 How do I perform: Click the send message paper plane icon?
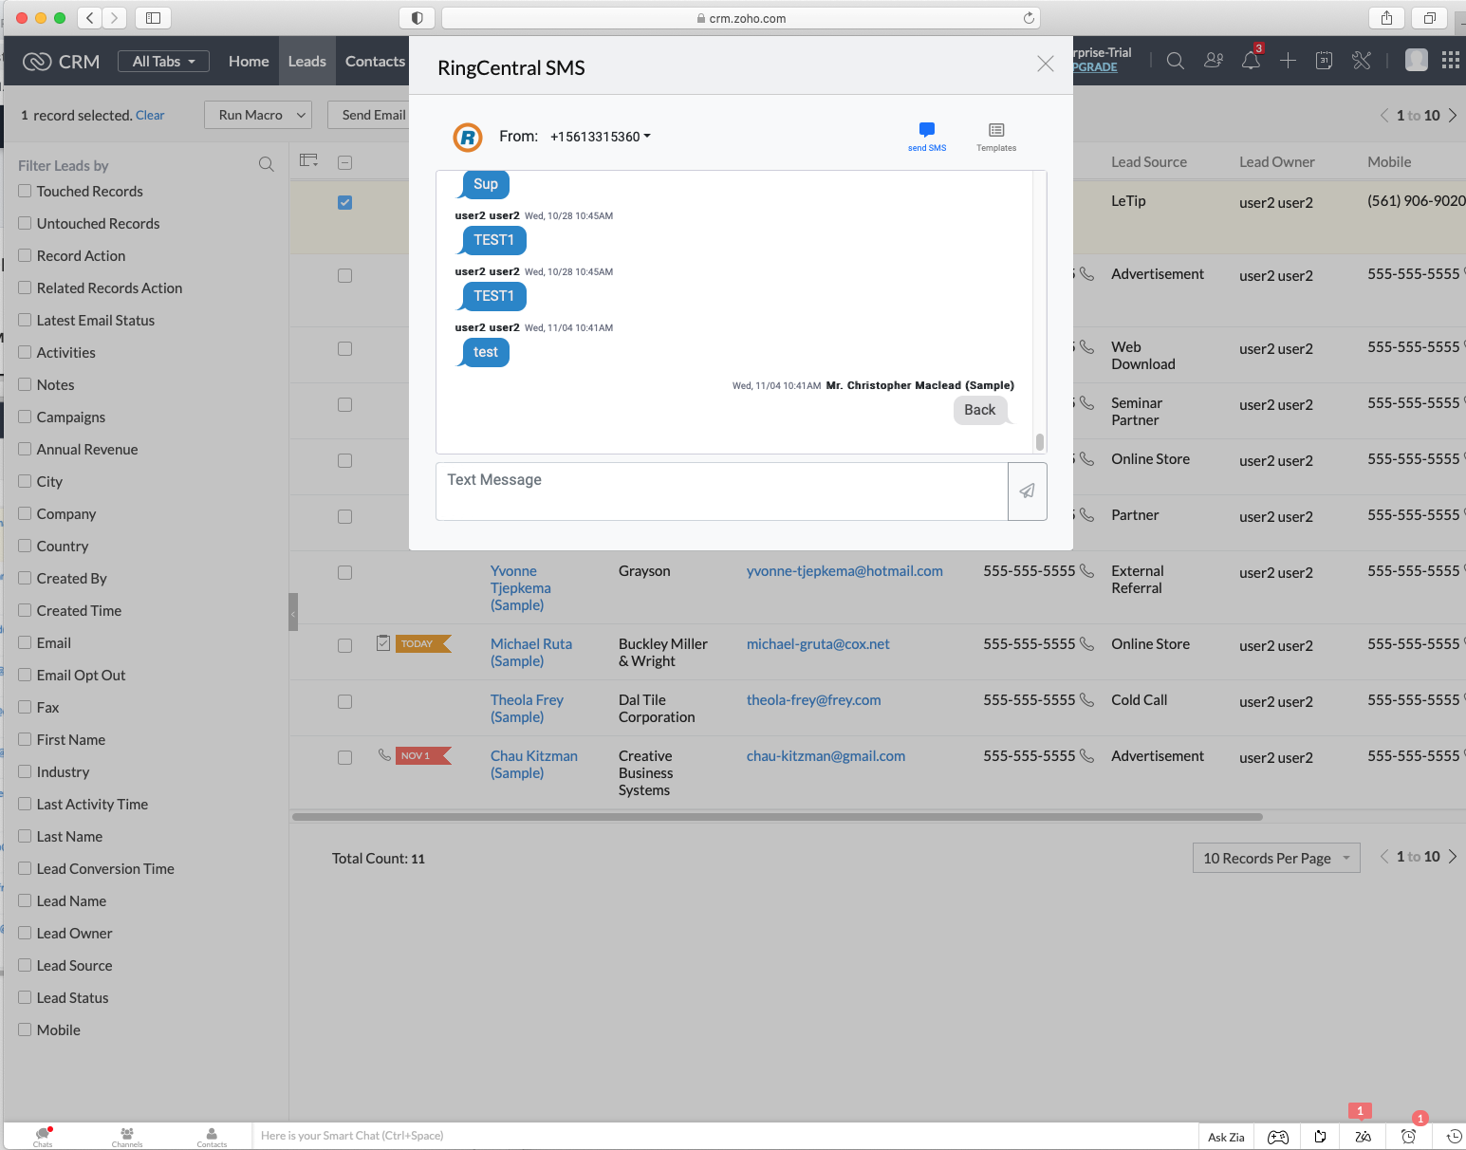[1027, 491]
